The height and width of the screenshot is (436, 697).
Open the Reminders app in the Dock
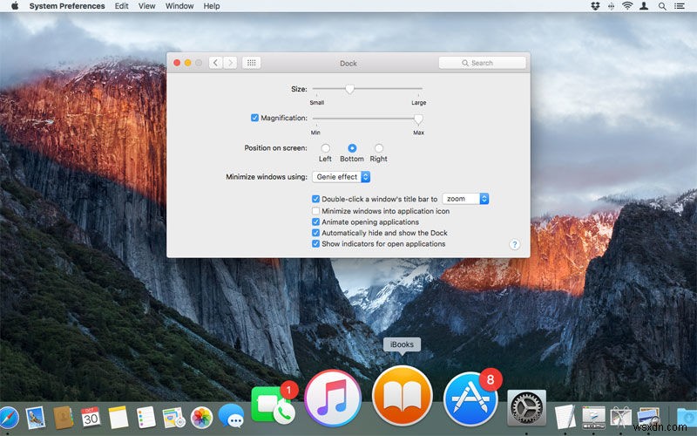pyautogui.click(x=145, y=418)
